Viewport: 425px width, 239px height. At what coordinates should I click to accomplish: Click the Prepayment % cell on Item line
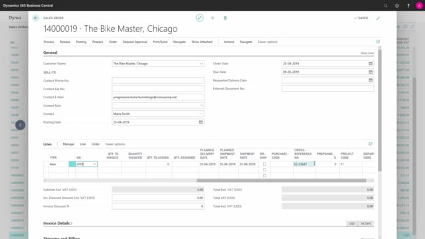point(327,164)
